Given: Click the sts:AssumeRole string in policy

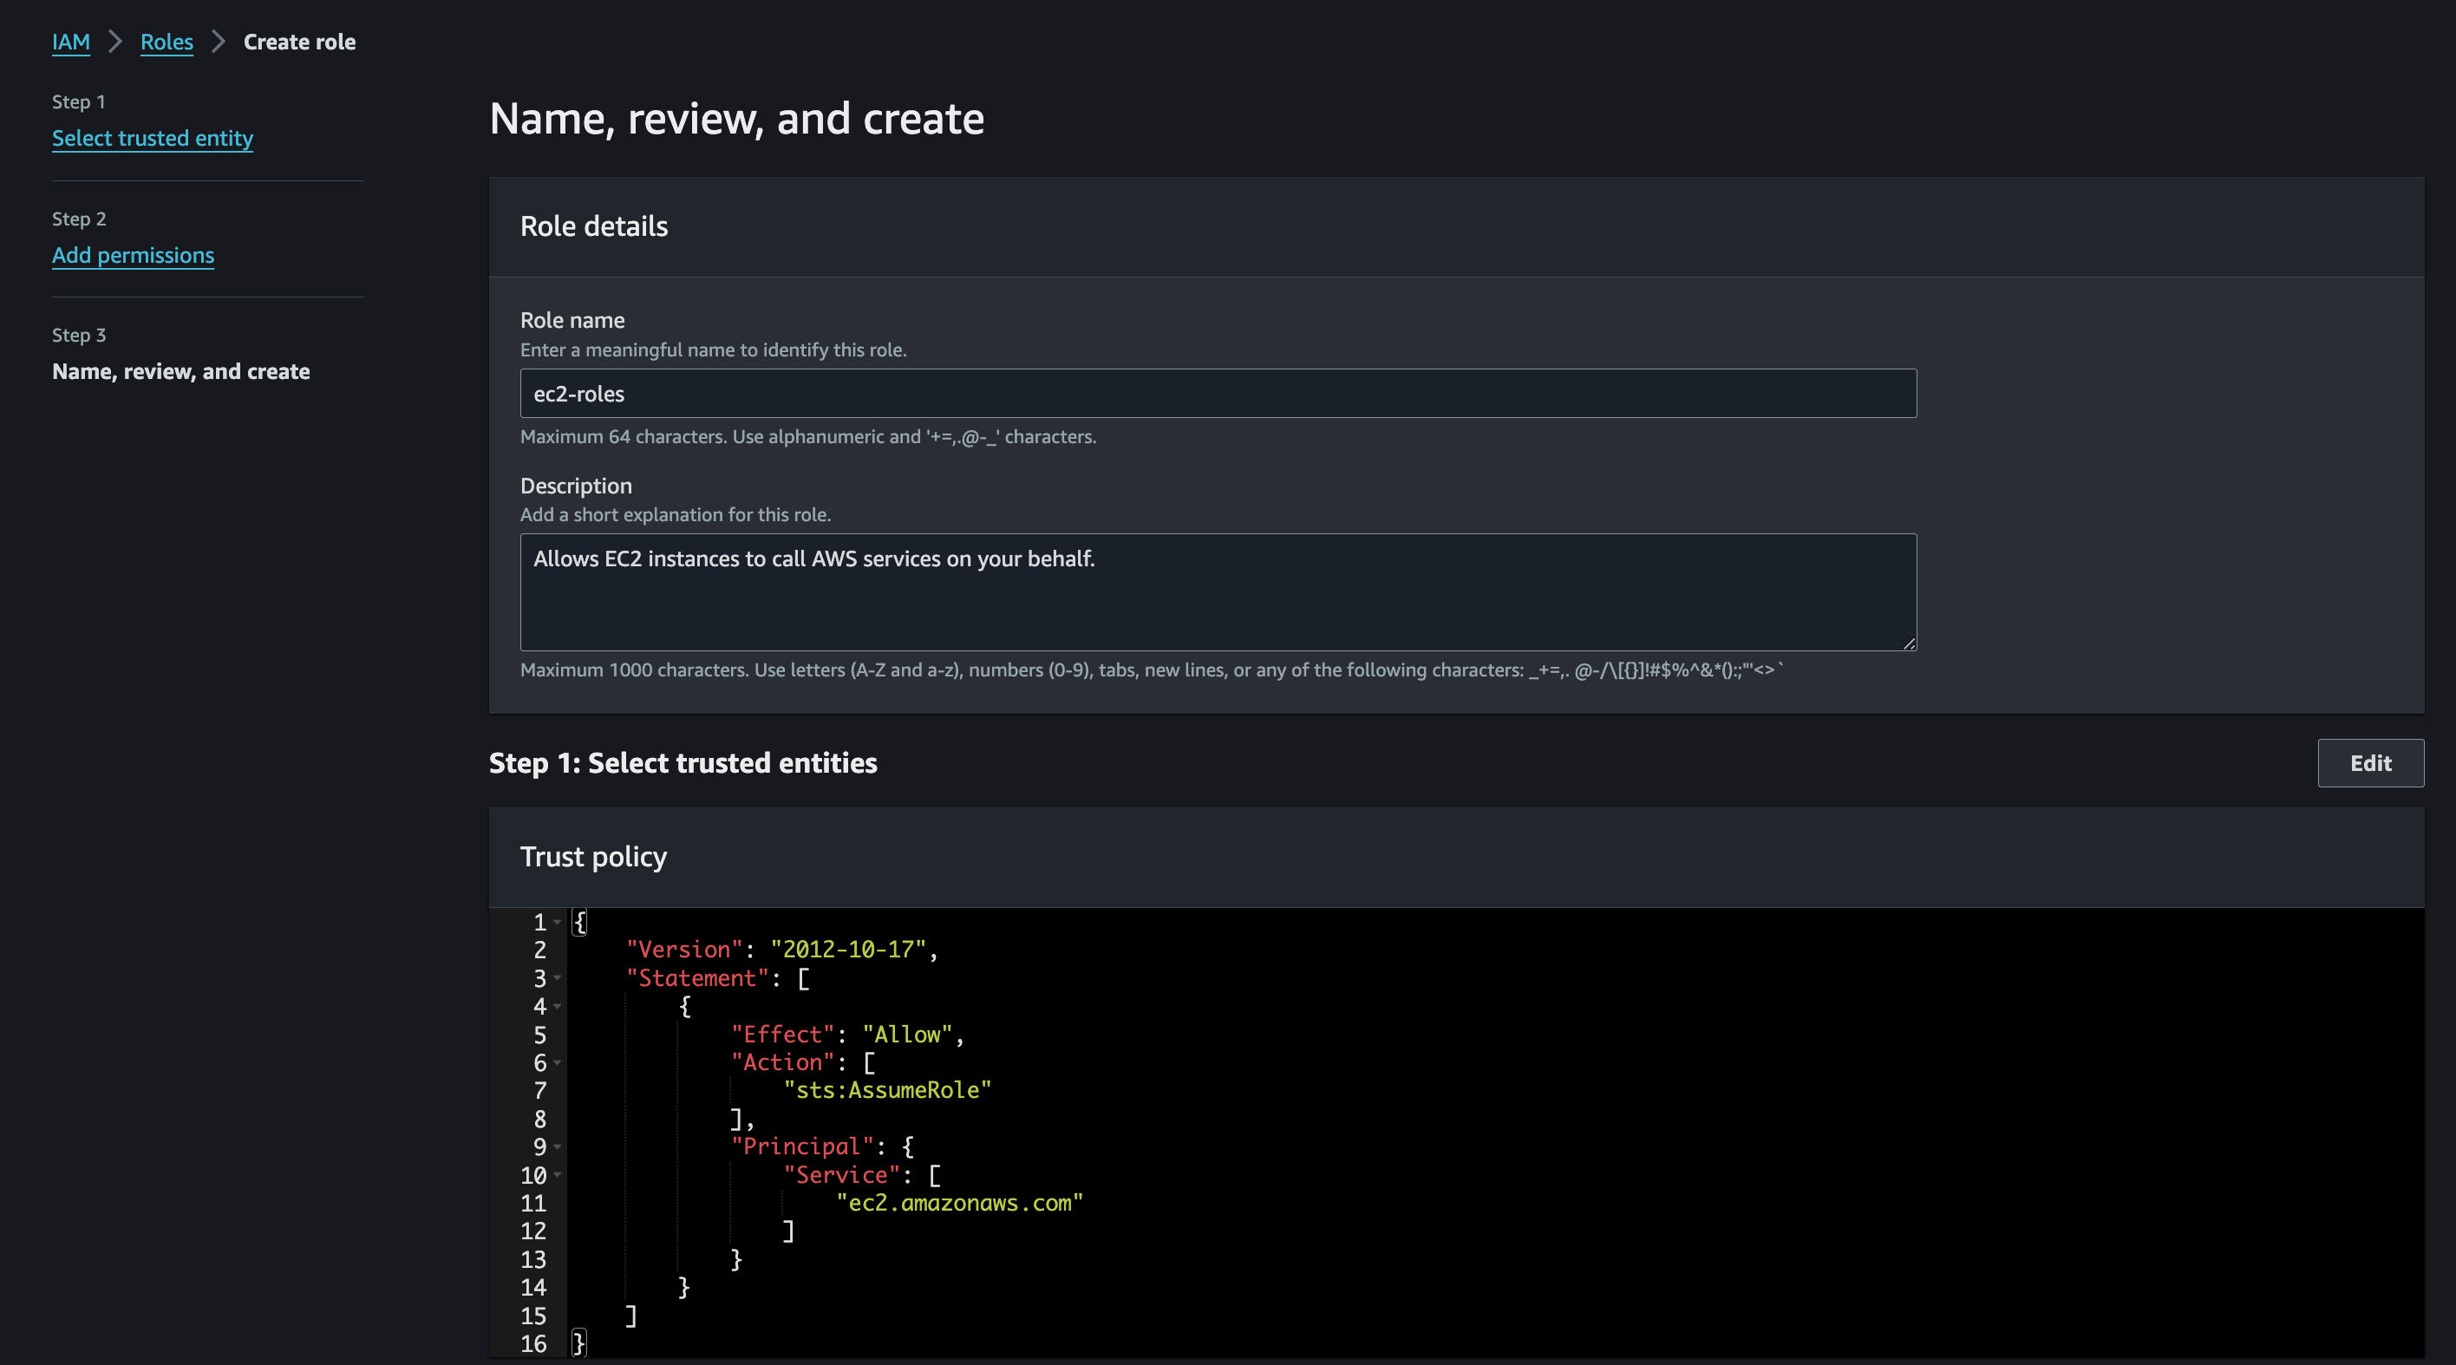Looking at the screenshot, I should pos(886,1090).
